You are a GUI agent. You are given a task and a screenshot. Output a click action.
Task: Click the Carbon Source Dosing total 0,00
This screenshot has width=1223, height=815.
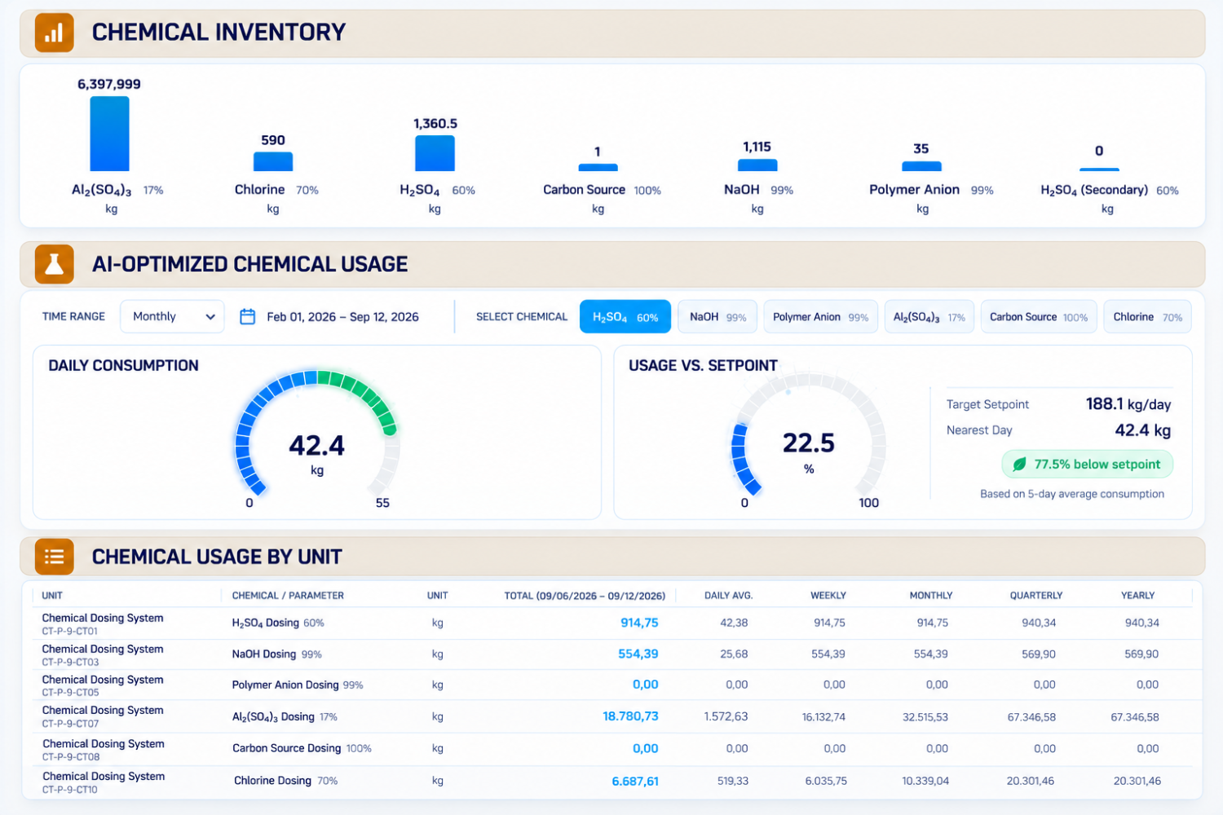(646, 748)
